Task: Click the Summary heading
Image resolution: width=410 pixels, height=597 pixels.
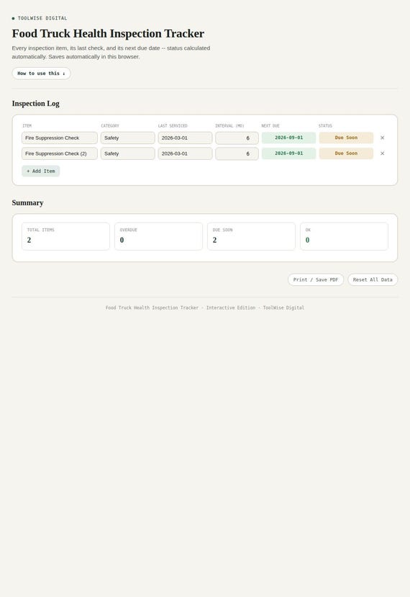Action: pyautogui.click(x=28, y=203)
